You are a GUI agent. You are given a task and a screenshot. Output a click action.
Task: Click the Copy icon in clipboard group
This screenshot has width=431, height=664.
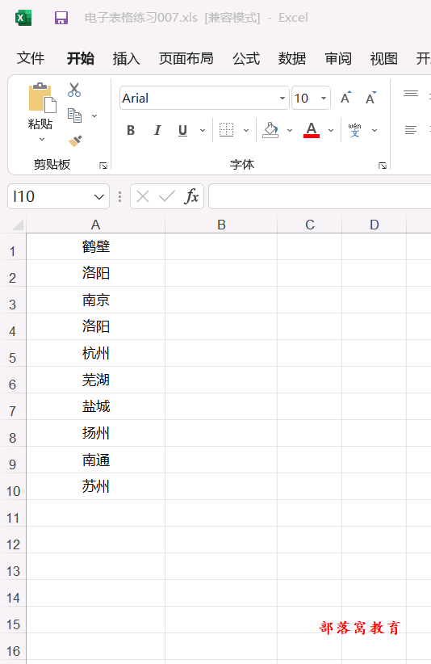[74, 116]
